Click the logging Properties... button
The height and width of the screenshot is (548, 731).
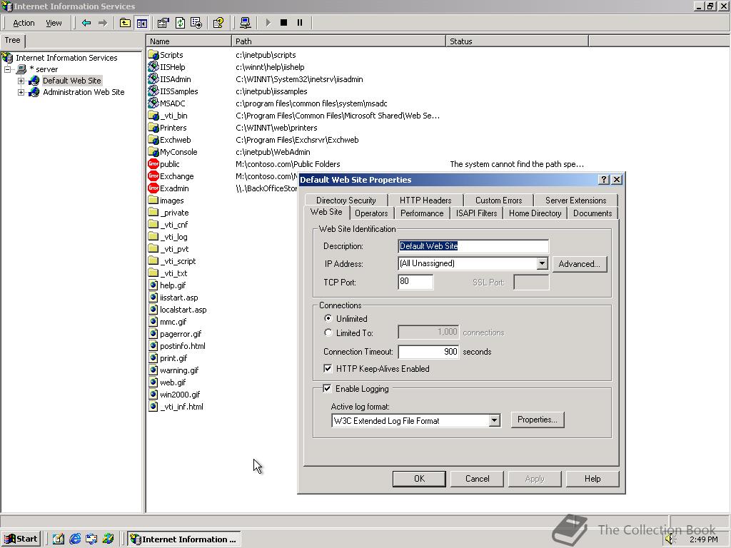point(537,420)
